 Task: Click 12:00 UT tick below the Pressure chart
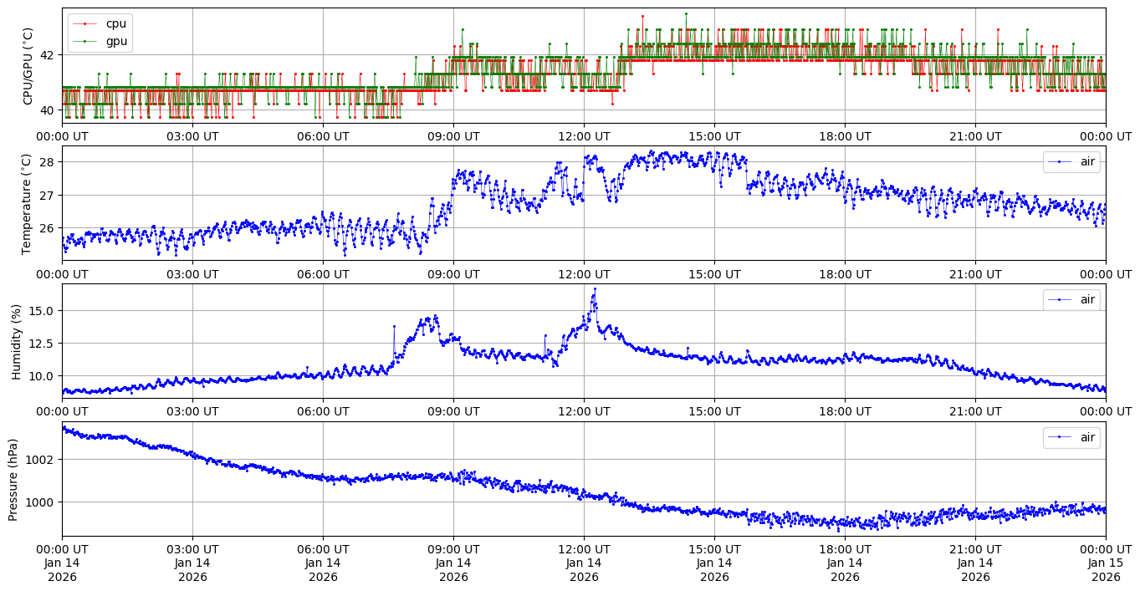584,549
